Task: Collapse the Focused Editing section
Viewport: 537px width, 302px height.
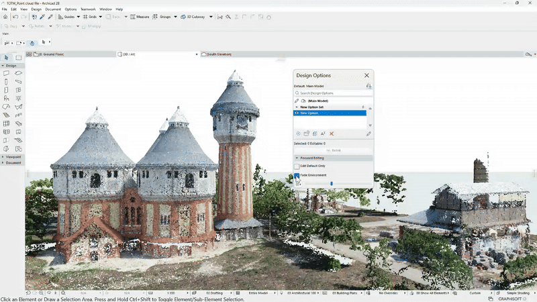Action: [297, 158]
